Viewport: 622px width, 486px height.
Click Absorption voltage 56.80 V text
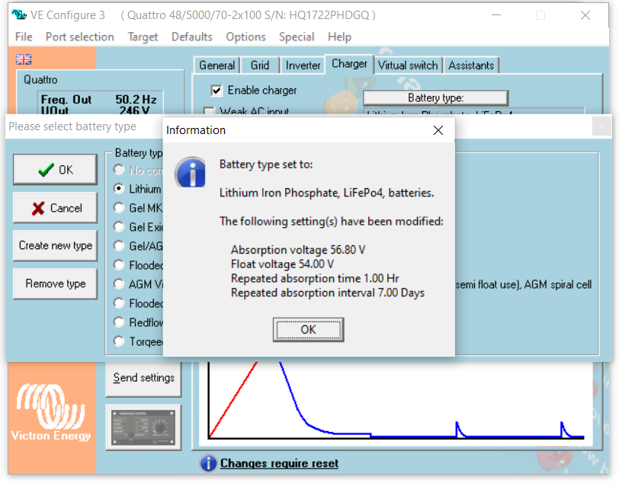pyautogui.click(x=298, y=250)
